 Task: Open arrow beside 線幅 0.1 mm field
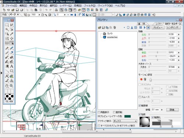[162, 110]
